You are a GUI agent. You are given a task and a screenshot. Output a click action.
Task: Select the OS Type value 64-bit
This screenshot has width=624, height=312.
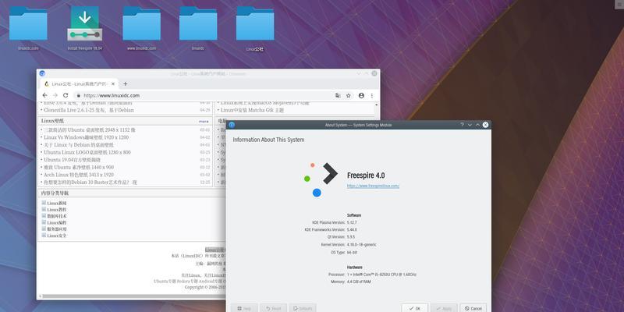352,252
